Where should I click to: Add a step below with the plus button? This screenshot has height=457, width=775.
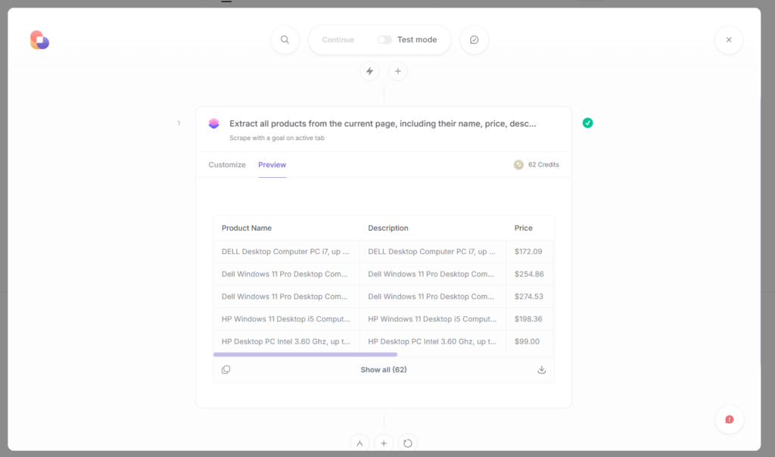384,443
